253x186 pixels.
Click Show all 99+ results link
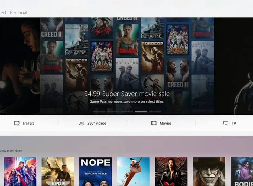tap(11, 151)
